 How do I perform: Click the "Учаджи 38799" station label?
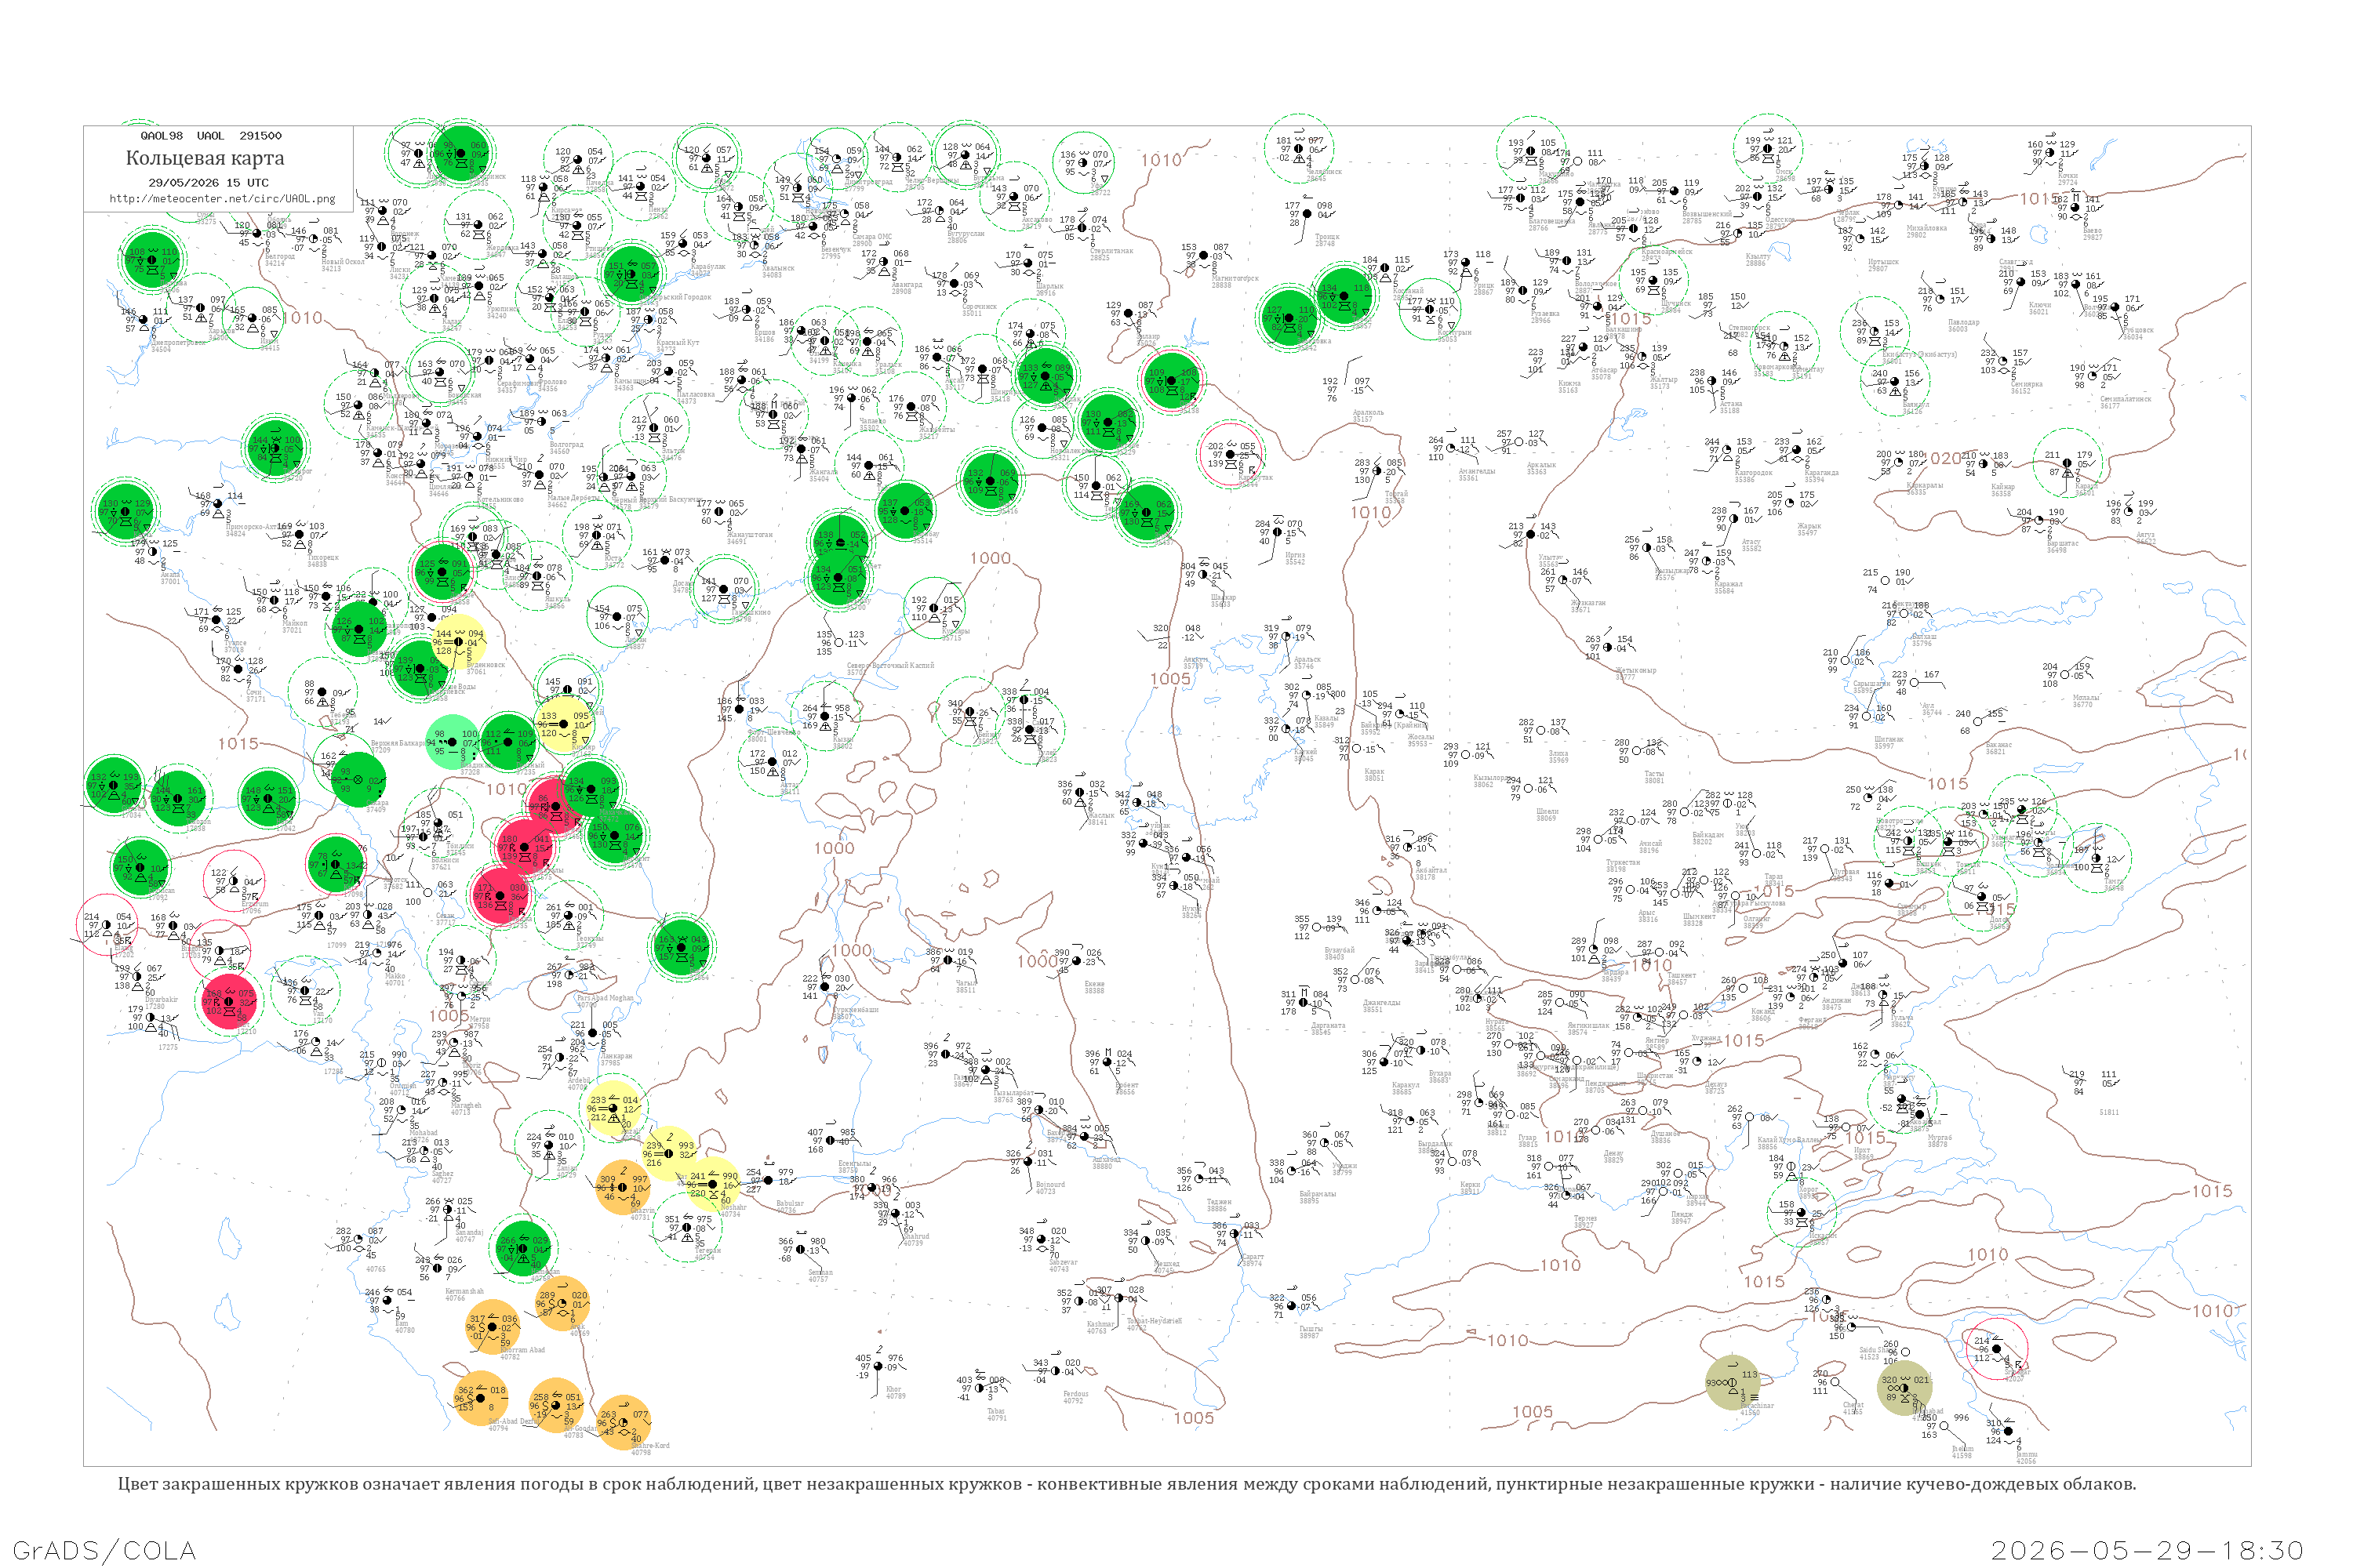pos(1344,1169)
